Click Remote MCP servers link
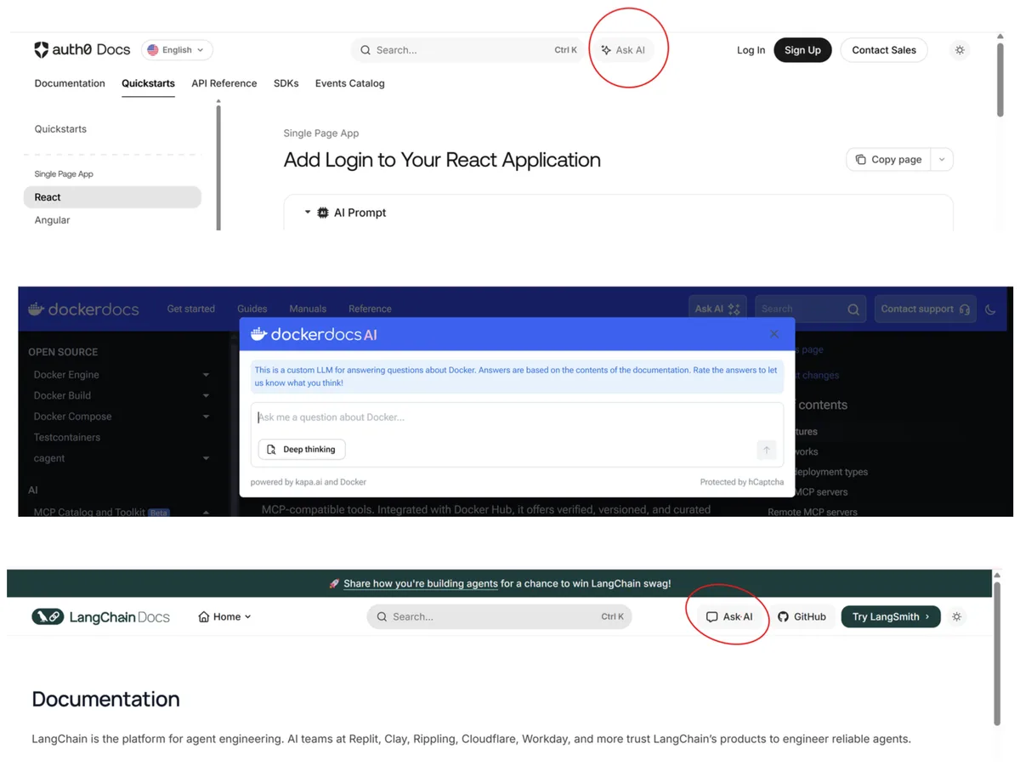 pyautogui.click(x=813, y=512)
